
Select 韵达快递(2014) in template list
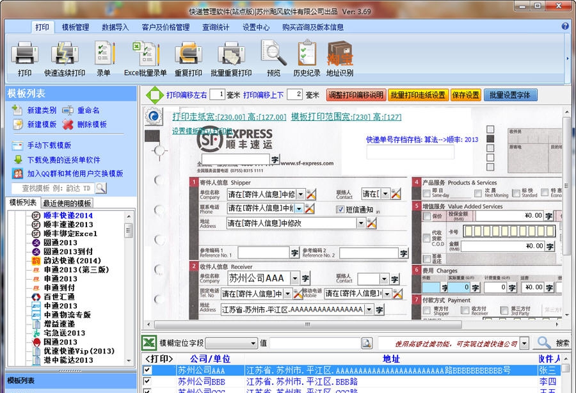pos(72,261)
